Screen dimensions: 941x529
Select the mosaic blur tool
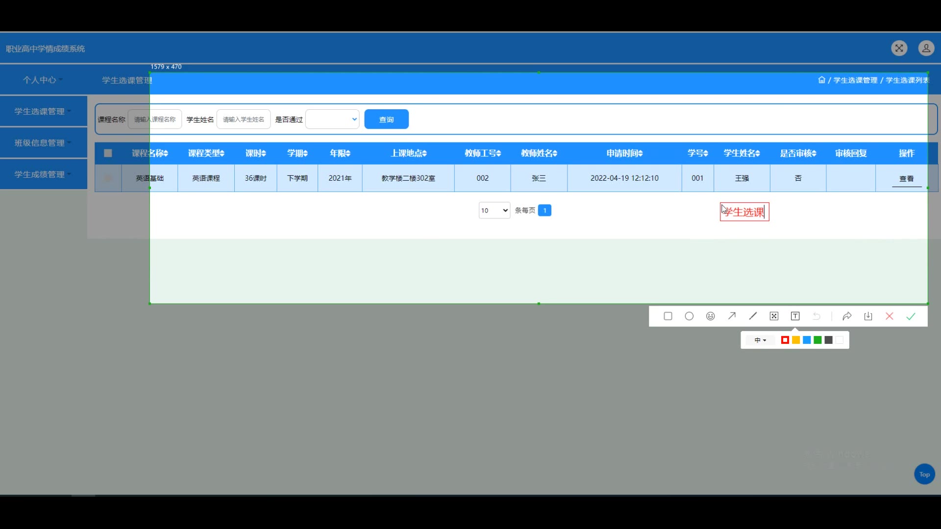(774, 316)
